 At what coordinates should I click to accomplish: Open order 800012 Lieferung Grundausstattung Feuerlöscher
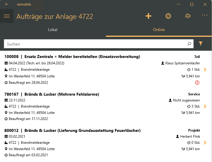(x=73, y=130)
